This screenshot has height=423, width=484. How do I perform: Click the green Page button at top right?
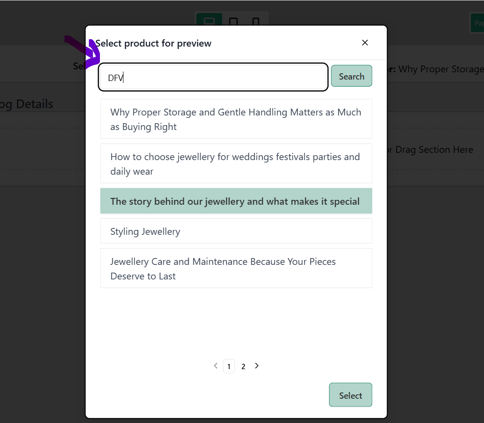coord(477,23)
